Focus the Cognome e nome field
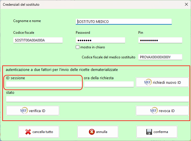Image resolution: width=191 pixels, height=141 pixels. pyautogui.click(x=124, y=21)
